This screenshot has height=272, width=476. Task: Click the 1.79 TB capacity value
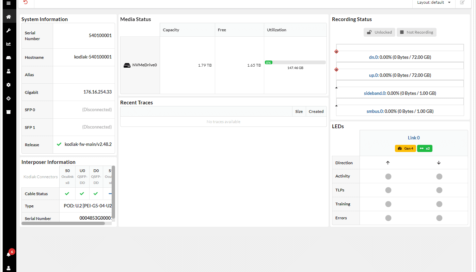205,65
